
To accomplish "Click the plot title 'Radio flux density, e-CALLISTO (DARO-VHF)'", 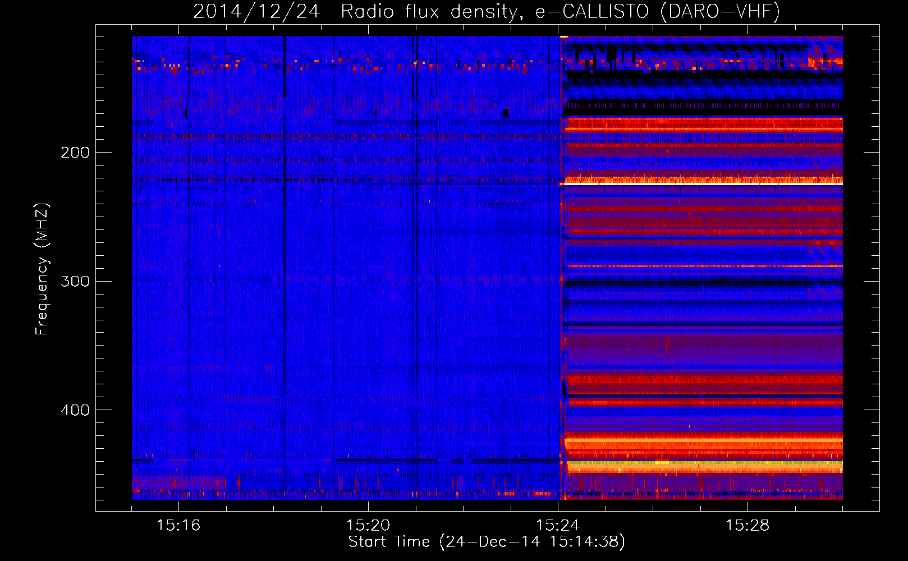I will click(x=560, y=11).
